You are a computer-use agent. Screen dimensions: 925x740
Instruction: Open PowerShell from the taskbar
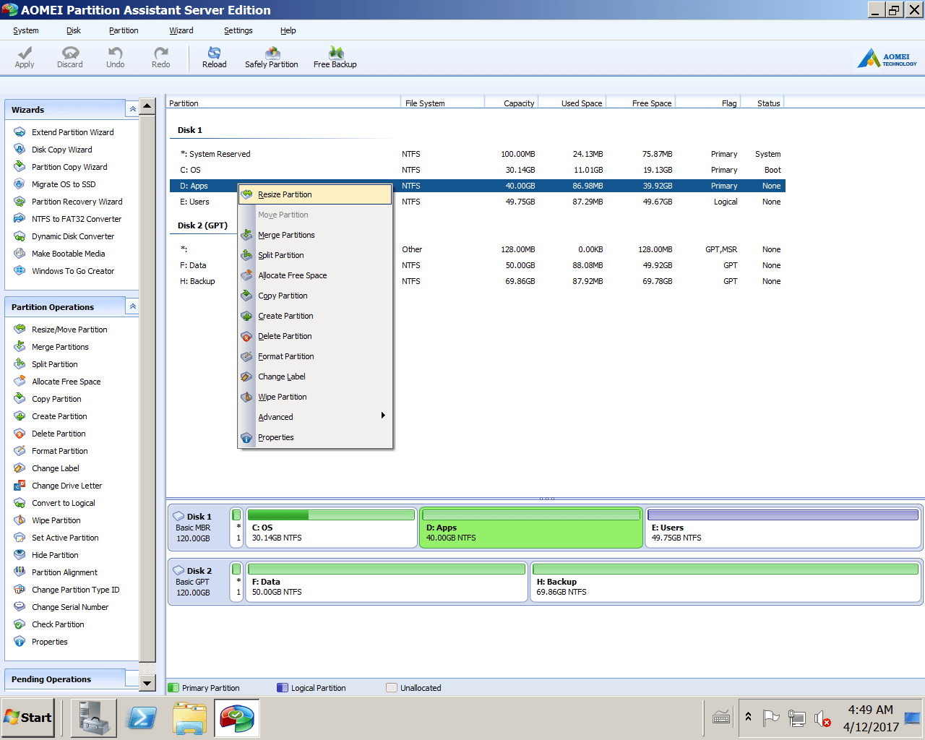tap(142, 718)
